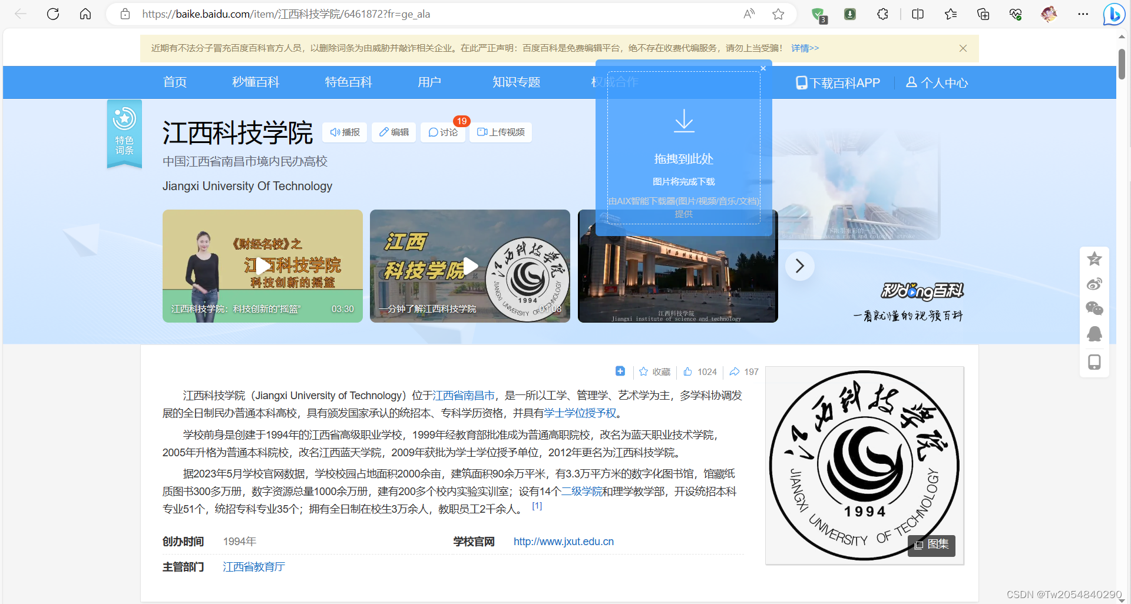Screen dimensions: 1131x604
Task: Open the mobile phone icon in side toolbar
Action: point(1094,362)
